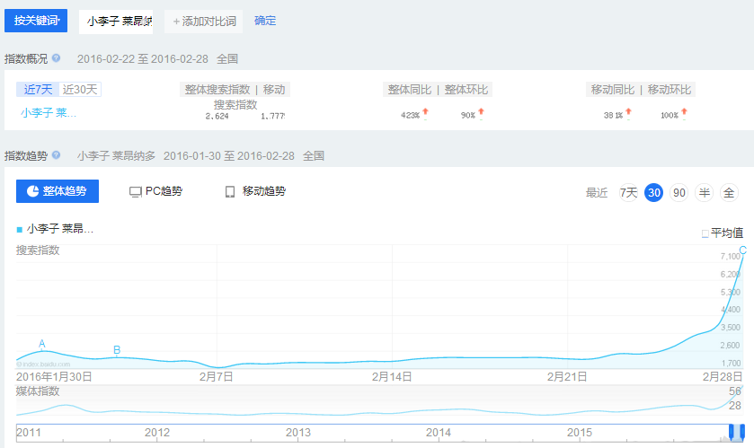Switch to the 近30天 tab
This screenshot has width=754, height=448.
pyautogui.click(x=80, y=90)
